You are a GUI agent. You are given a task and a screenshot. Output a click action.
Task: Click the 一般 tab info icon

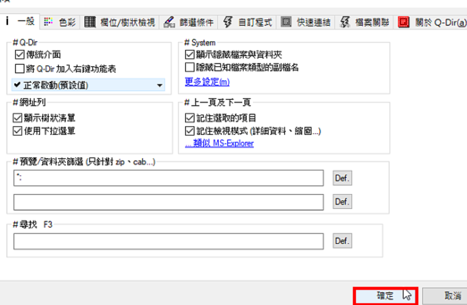(x=7, y=21)
